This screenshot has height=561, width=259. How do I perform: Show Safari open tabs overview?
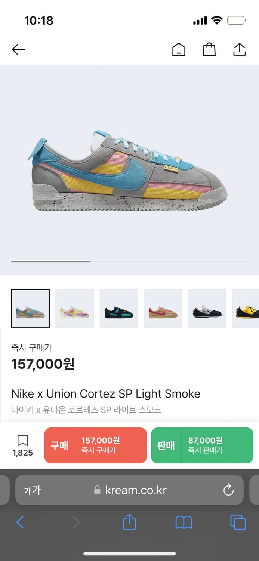(x=238, y=522)
